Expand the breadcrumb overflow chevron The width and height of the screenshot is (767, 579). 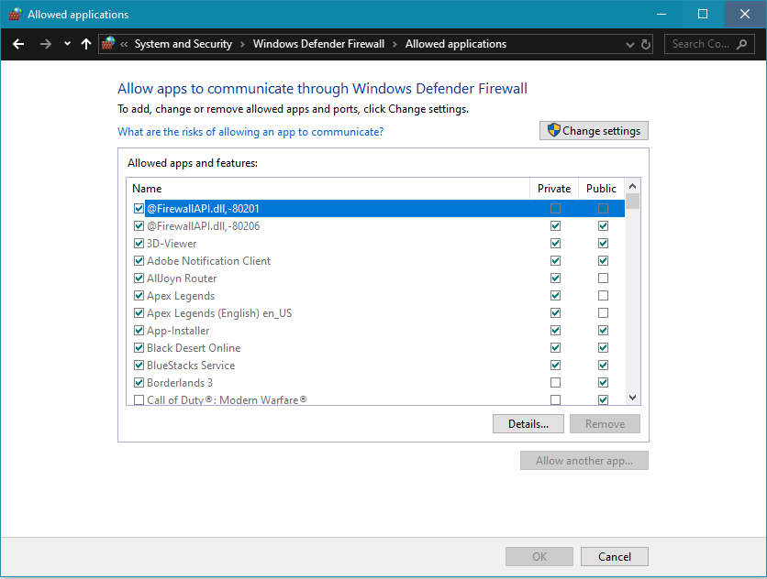click(124, 44)
